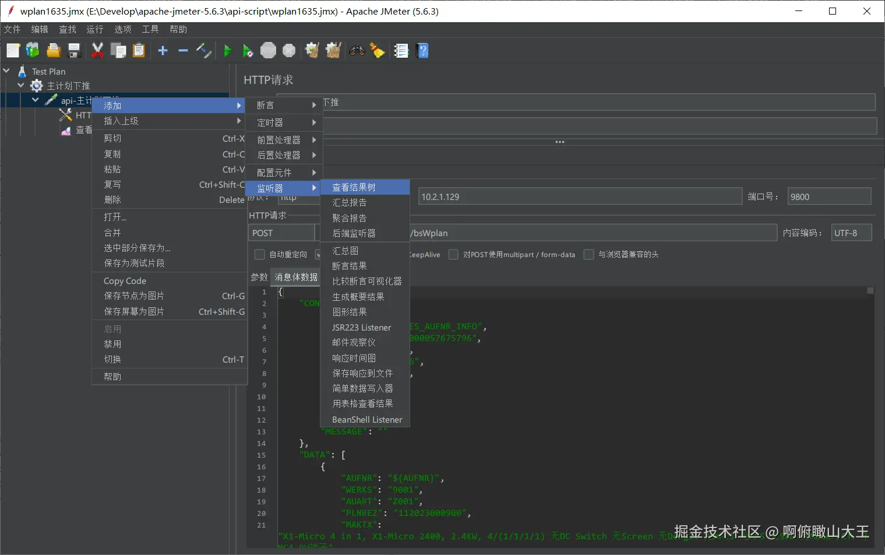Click the api sampler pipette icon in tree

(51, 100)
